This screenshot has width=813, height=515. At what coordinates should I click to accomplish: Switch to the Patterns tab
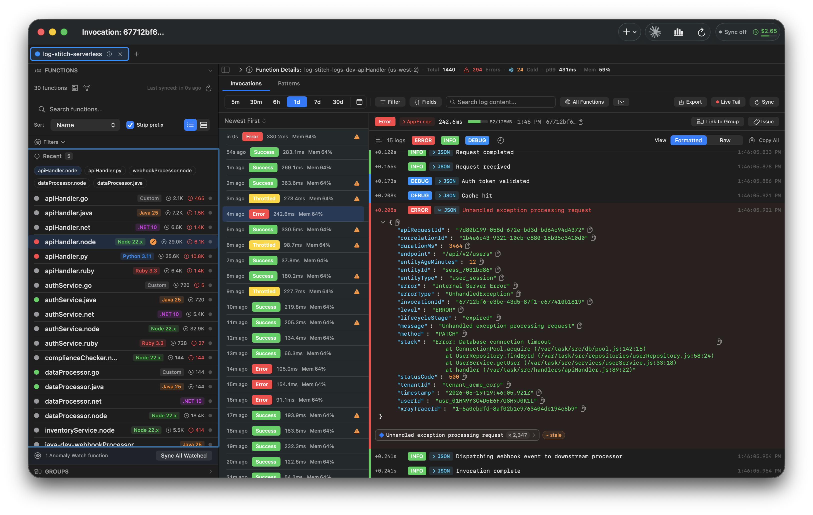coord(289,83)
